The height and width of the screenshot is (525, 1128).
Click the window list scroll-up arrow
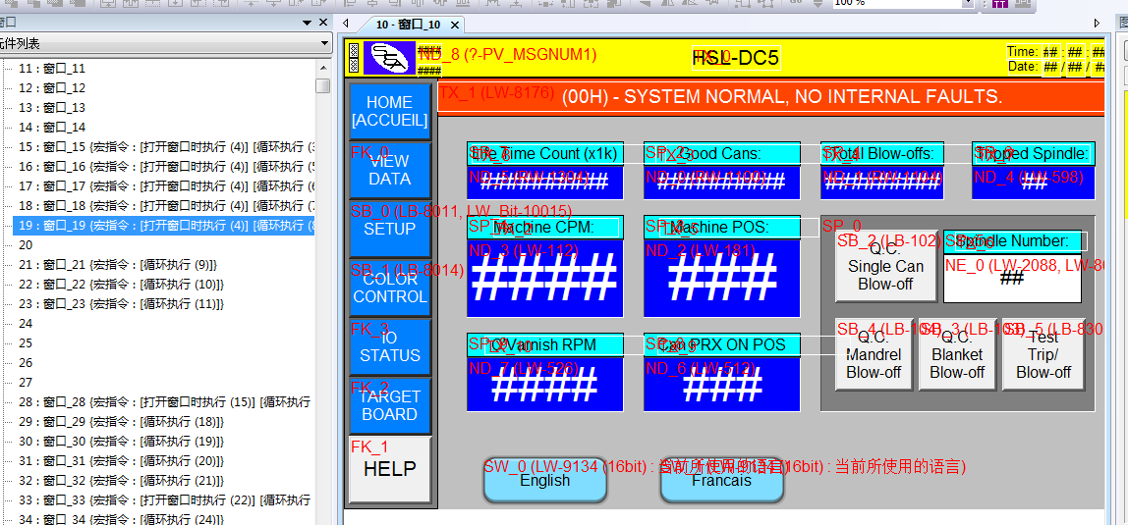[322, 68]
